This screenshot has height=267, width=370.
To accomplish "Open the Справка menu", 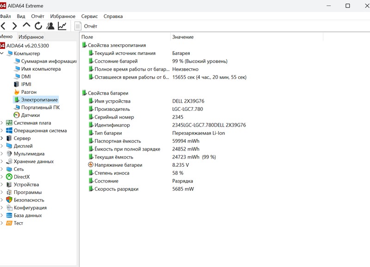I will tap(113, 16).
